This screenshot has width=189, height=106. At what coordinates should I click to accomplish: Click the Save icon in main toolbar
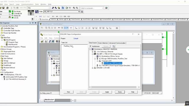[3, 8]
